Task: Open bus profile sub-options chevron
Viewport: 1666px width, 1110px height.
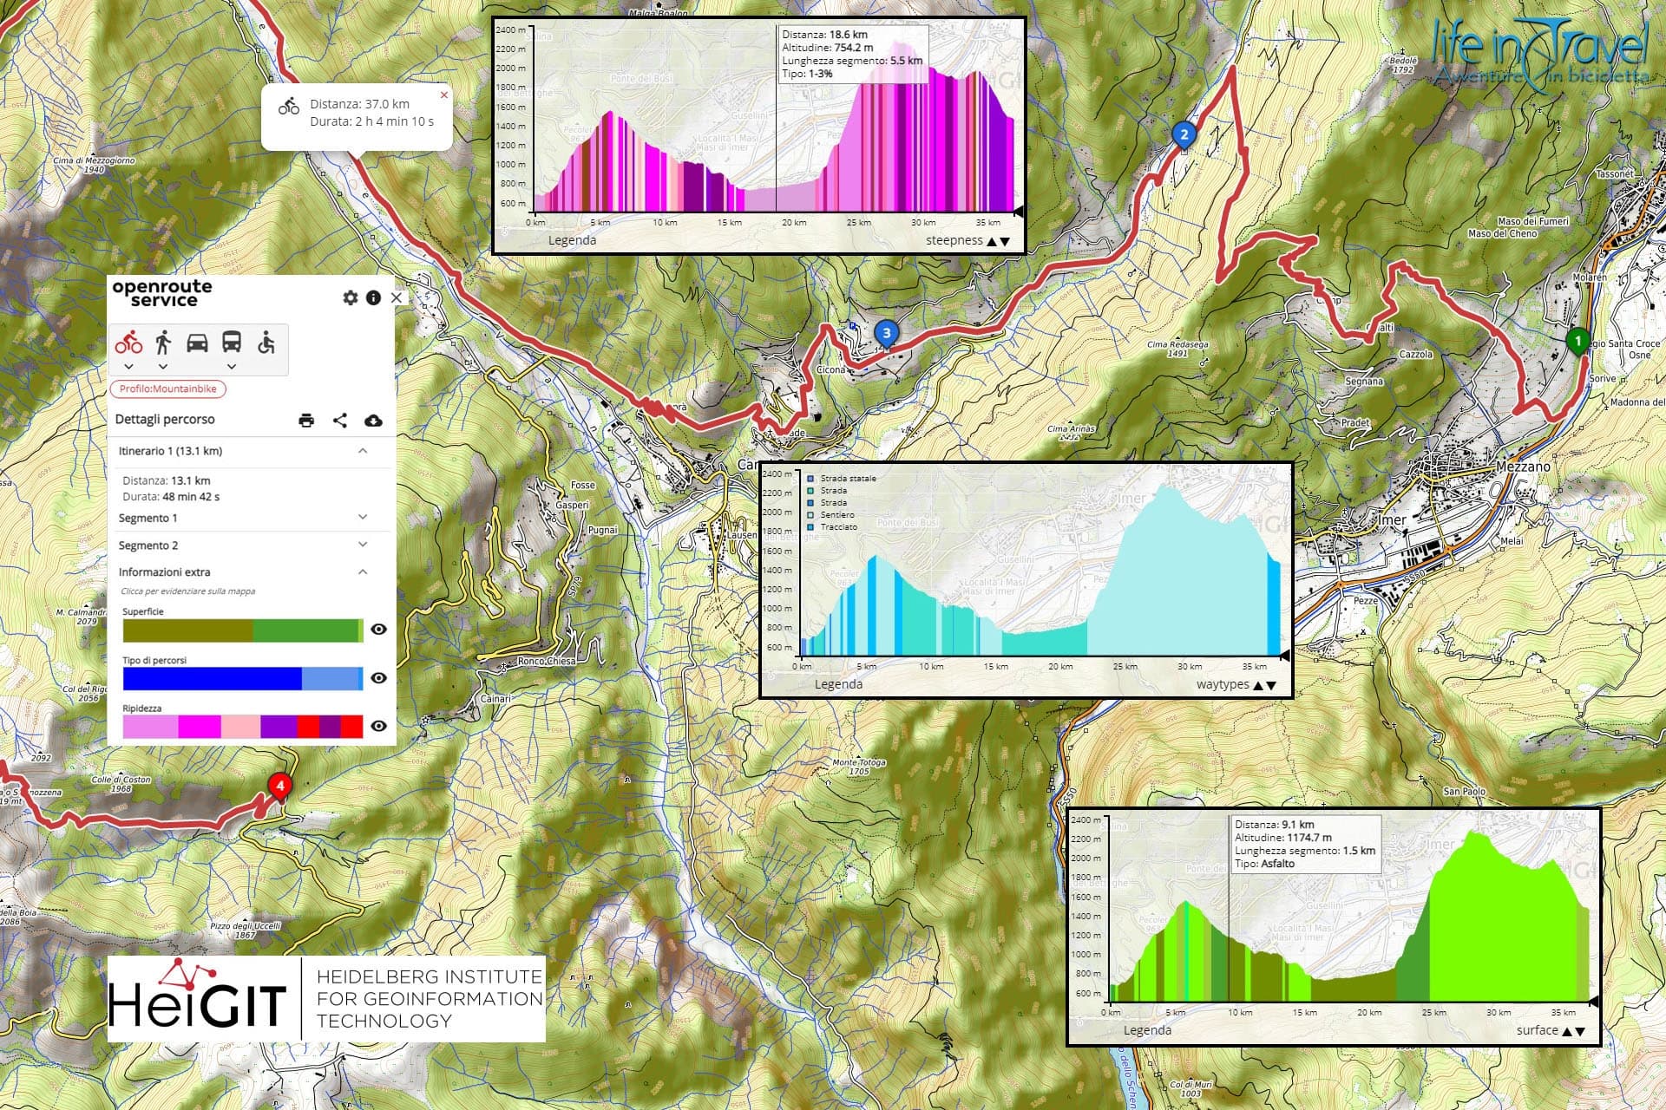Action: pyautogui.click(x=232, y=367)
